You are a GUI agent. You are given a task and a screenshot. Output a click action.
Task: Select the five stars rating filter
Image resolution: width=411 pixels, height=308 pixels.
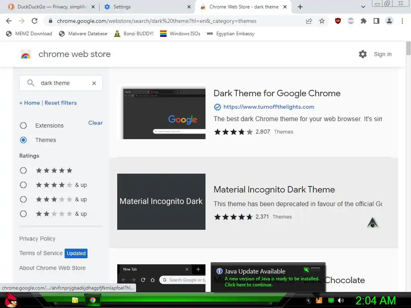[x=23, y=171]
